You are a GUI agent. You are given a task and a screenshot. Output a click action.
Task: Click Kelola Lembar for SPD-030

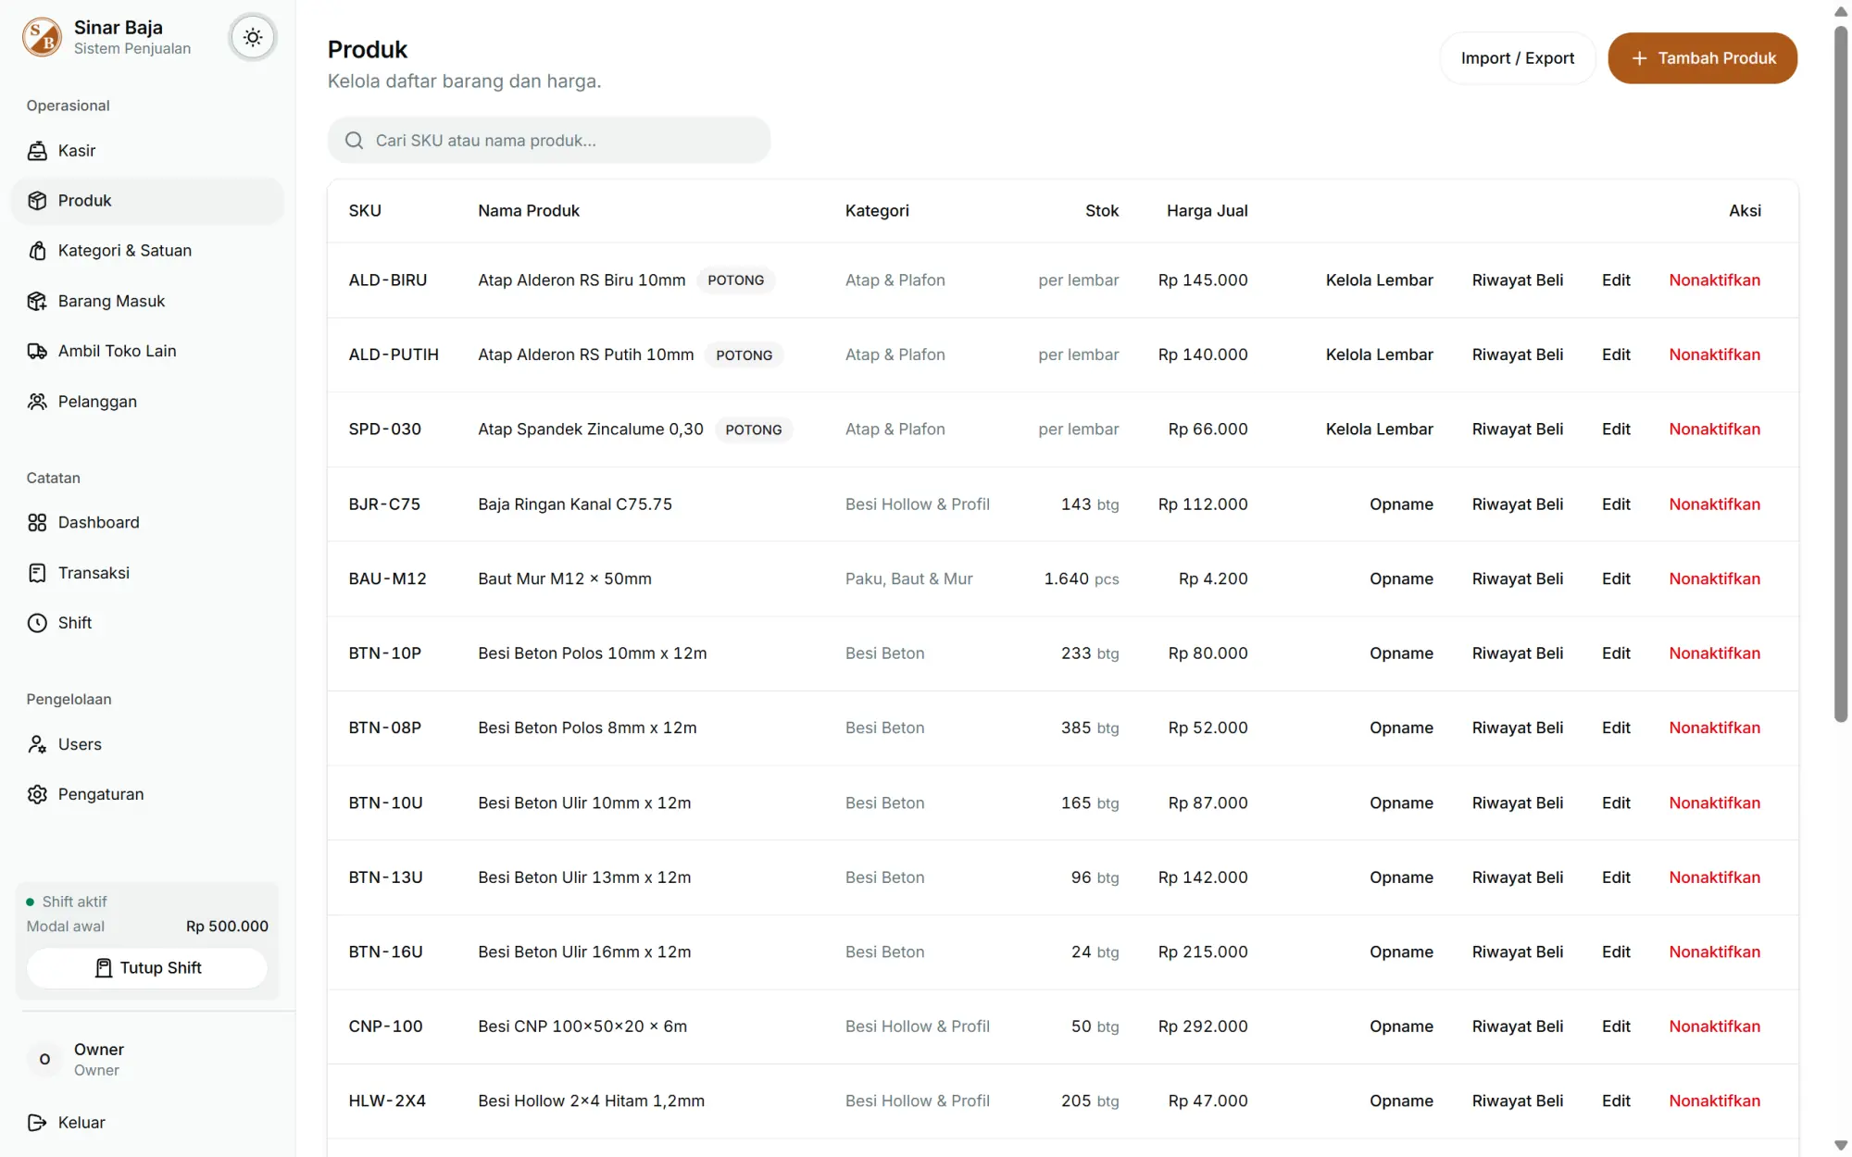click(x=1379, y=429)
